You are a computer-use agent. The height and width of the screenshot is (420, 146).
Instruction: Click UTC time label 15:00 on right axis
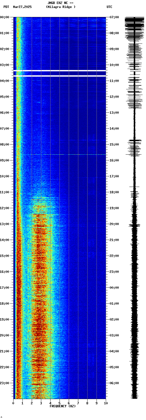(x=114, y=145)
